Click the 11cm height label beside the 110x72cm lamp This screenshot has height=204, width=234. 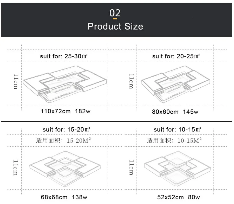(x=16, y=81)
